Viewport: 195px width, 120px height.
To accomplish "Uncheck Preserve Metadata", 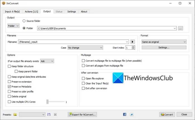I will (x=9, y=87).
